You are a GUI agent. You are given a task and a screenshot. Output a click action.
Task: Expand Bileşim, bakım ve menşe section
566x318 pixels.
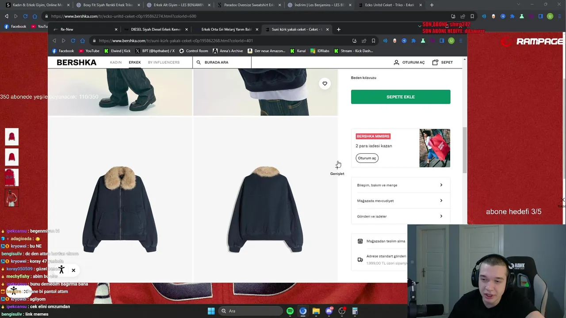pyautogui.click(x=400, y=185)
